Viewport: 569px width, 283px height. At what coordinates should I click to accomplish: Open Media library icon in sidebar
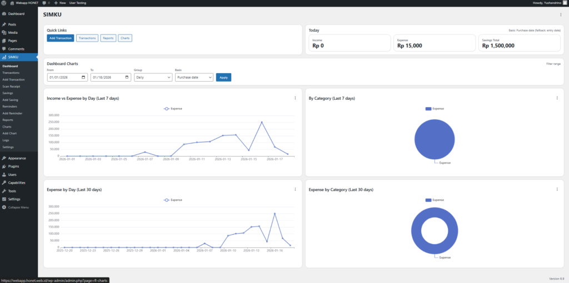[4, 33]
